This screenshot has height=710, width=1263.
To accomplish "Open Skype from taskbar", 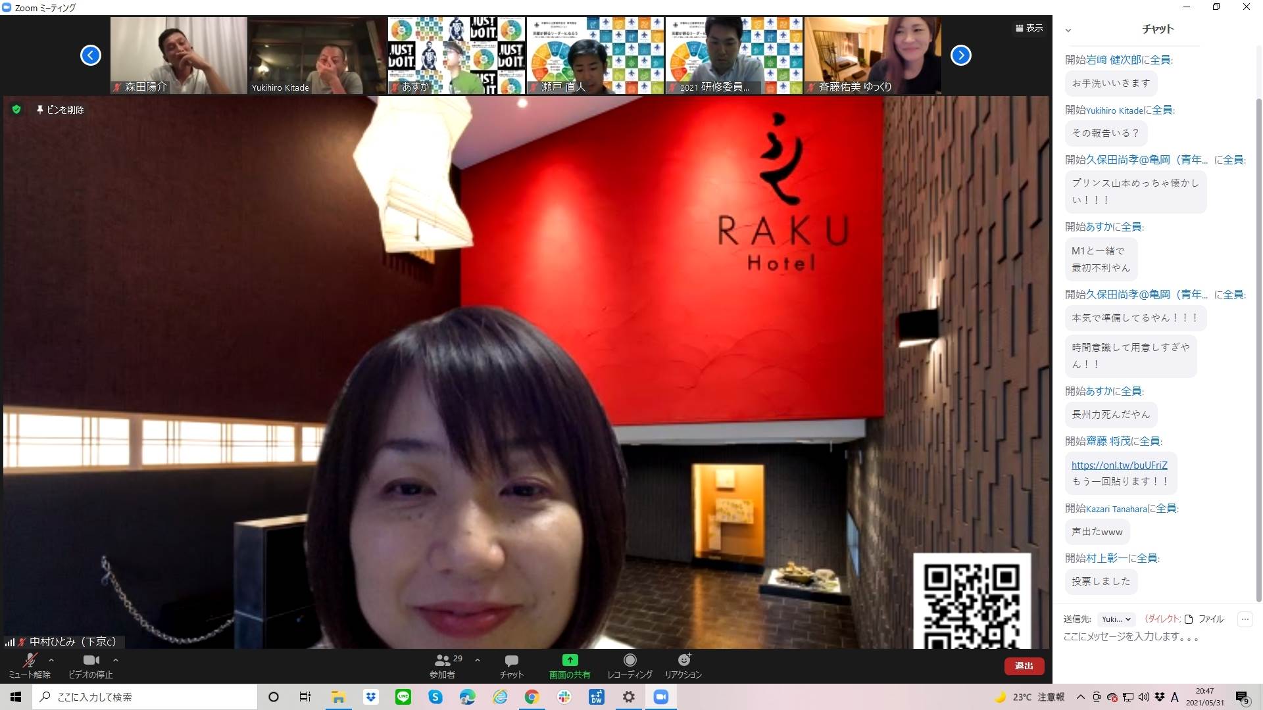I will (x=435, y=697).
